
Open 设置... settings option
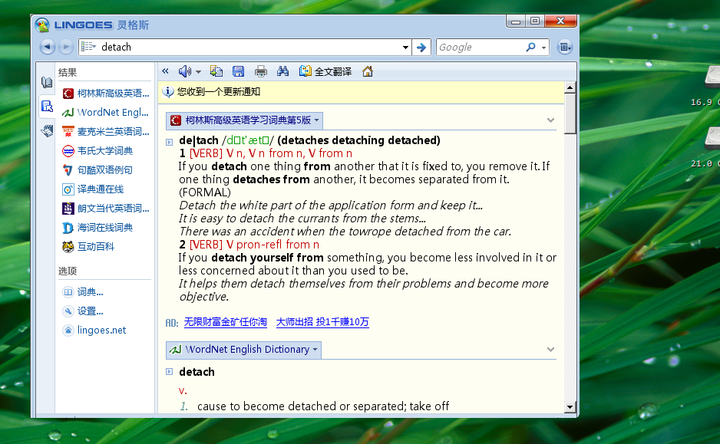(x=83, y=311)
